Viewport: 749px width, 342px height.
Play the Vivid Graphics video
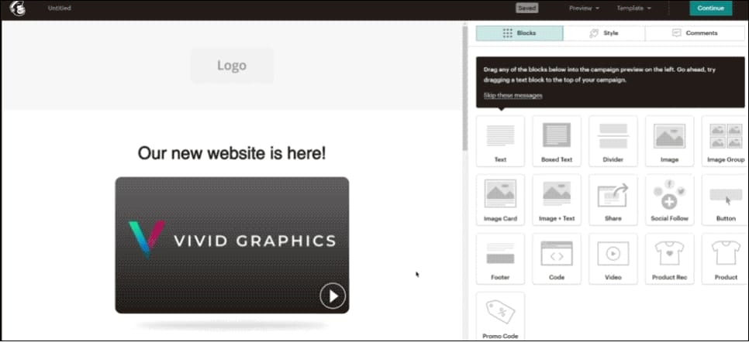333,296
